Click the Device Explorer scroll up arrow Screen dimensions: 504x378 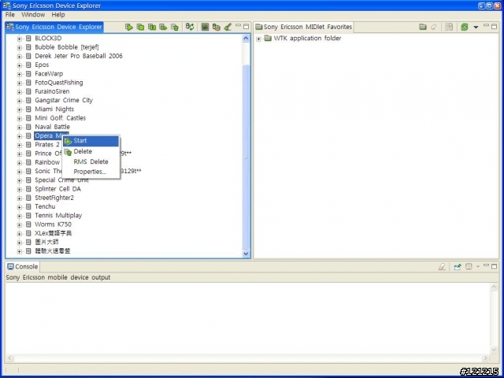(x=246, y=39)
